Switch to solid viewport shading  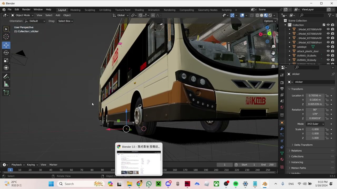pos(262,15)
